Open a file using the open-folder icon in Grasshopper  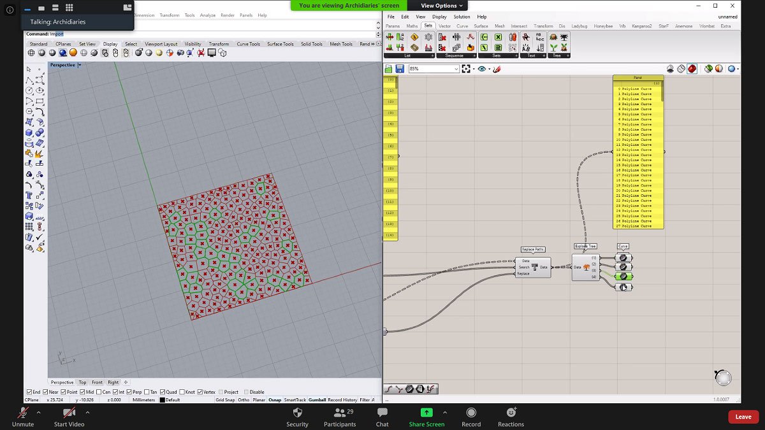click(389, 69)
